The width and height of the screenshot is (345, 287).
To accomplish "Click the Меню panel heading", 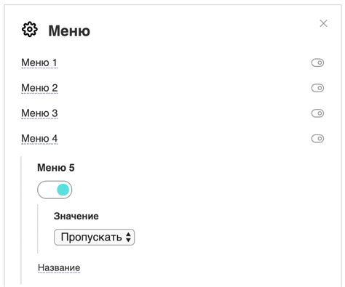I will [69, 31].
